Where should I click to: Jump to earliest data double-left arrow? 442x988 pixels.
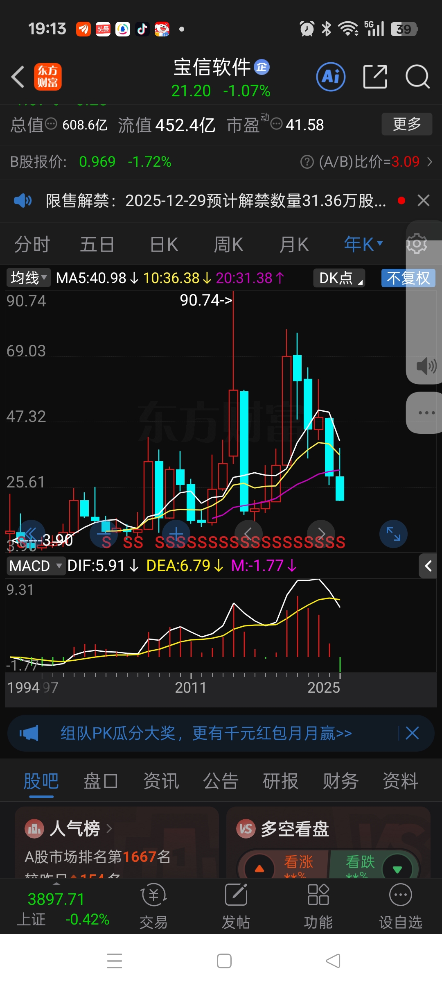[x=31, y=534]
